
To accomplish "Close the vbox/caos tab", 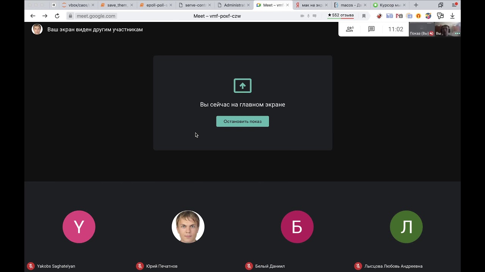I will tap(93, 5).
